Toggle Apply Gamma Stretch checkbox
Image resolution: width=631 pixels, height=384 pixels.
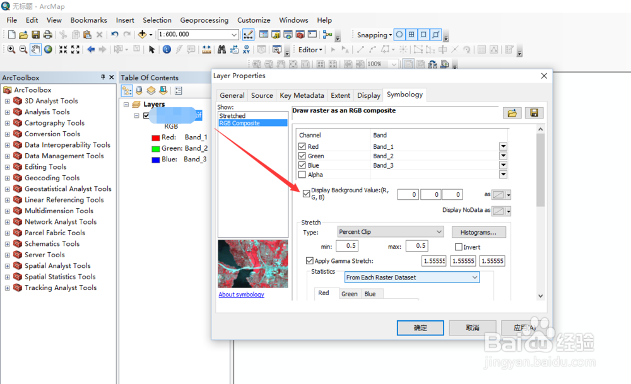point(309,260)
